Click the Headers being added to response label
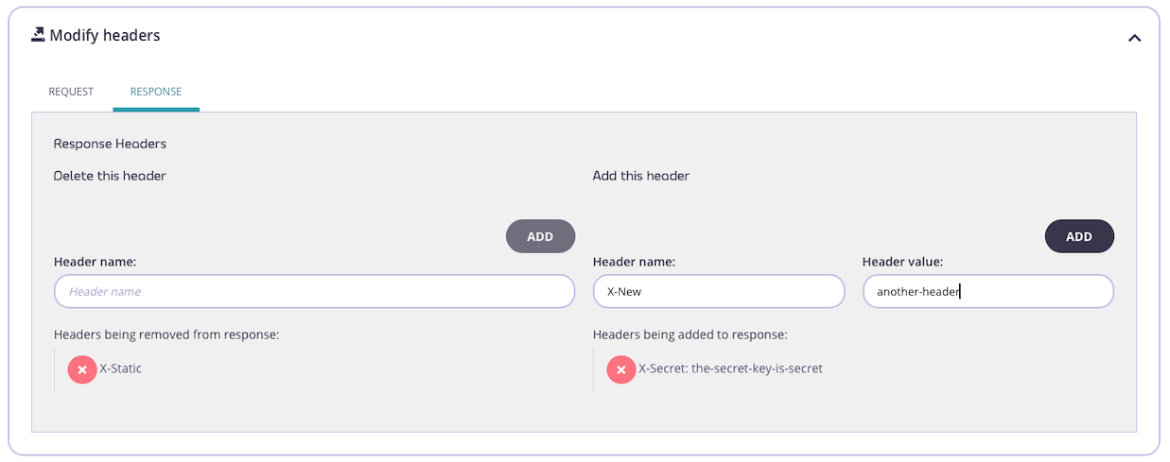 click(690, 334)
